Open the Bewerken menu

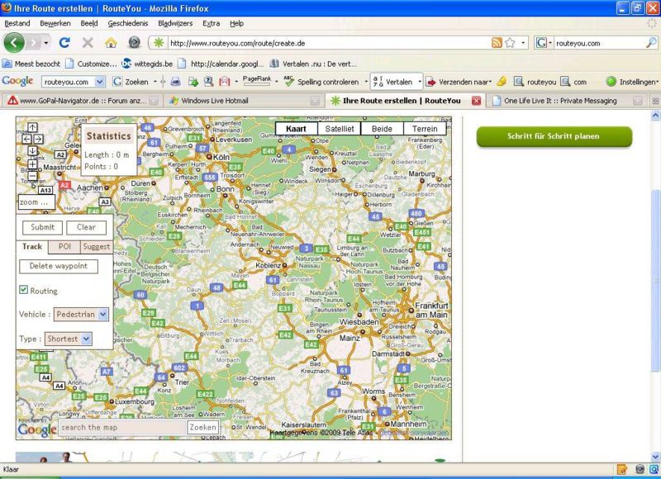[55, 24]
